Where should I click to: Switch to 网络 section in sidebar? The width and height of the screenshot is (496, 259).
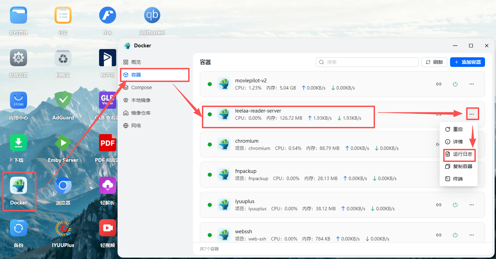click(x=136, y=126)
